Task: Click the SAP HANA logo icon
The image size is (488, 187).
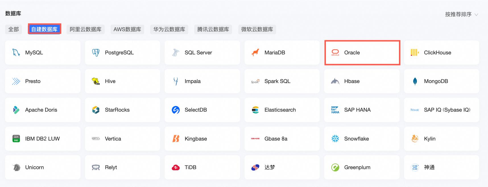Action: pos(335,110)
